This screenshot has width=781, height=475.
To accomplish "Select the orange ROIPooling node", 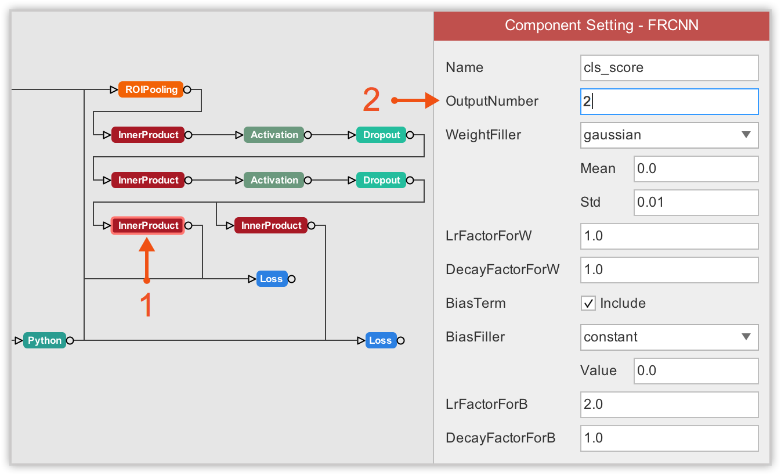I will (x=151, y=89).
